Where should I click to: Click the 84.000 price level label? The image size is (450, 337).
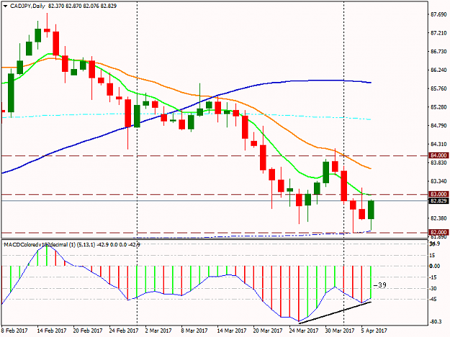[x=438, y=155]
